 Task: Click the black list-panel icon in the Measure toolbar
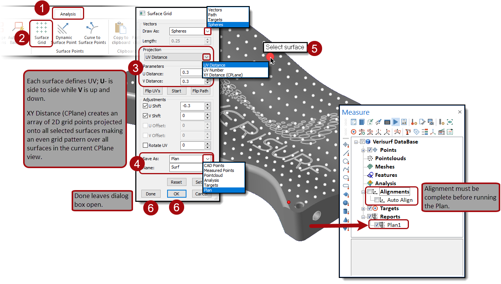coord(387,122)
